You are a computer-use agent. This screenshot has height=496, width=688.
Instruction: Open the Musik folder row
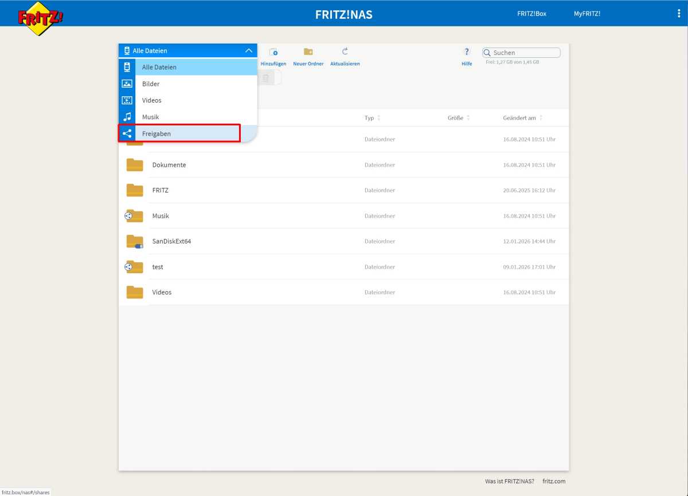coord(344,216)
